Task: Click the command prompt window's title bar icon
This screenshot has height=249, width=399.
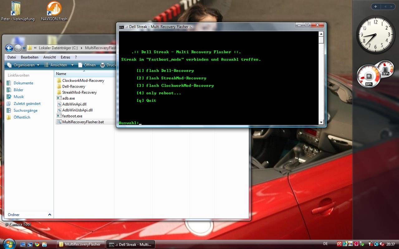Action: click(x=122, y=27)
